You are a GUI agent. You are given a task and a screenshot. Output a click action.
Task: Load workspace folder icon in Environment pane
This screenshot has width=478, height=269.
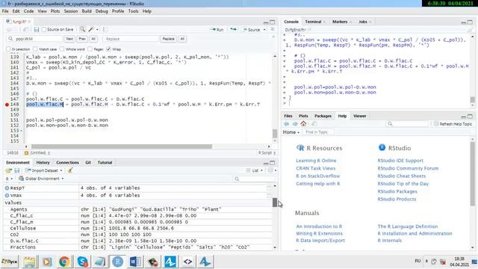pos(9,170)
